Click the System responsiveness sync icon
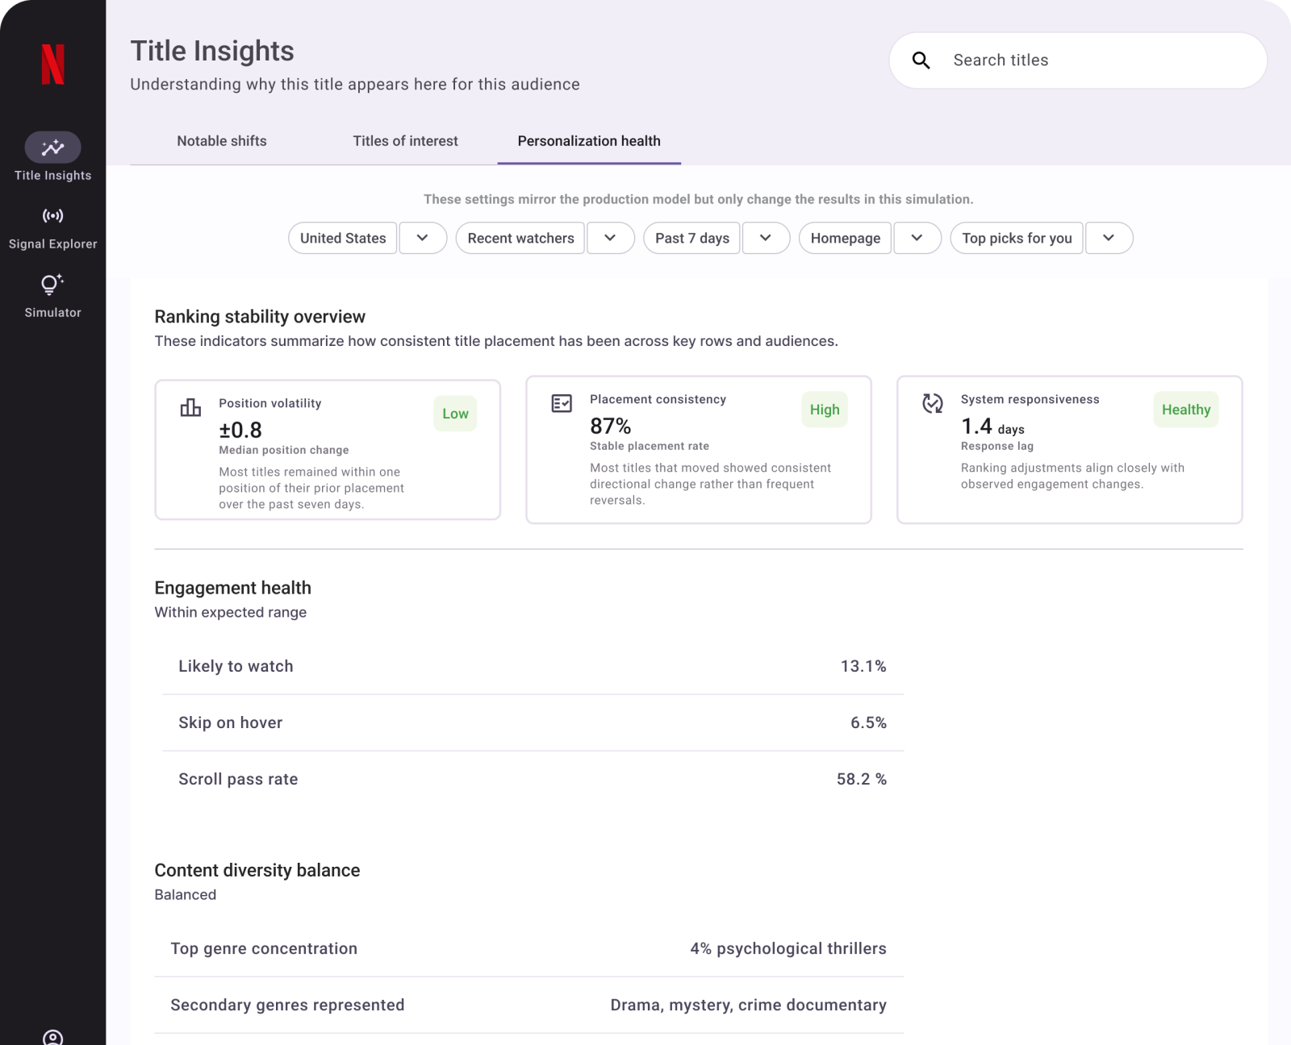This screenshot has height=1045, width=1291. pyautogui.click(x=933, y=403)
